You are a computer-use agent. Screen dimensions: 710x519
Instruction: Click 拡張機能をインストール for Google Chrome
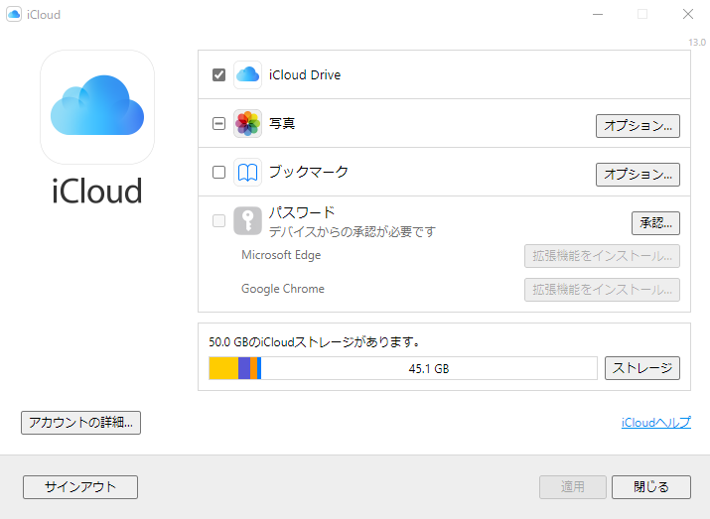coord(602,290)
